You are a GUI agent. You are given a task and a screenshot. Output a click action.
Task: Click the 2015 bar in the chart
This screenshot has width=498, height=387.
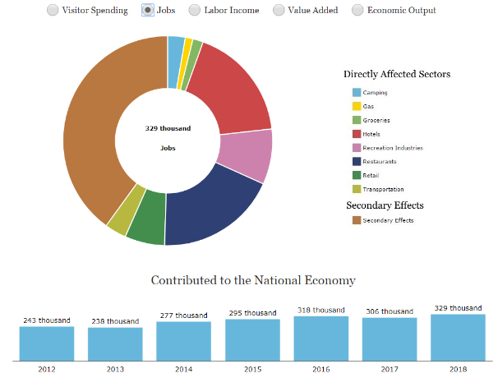pyautogui.click(x=252, y=339)
